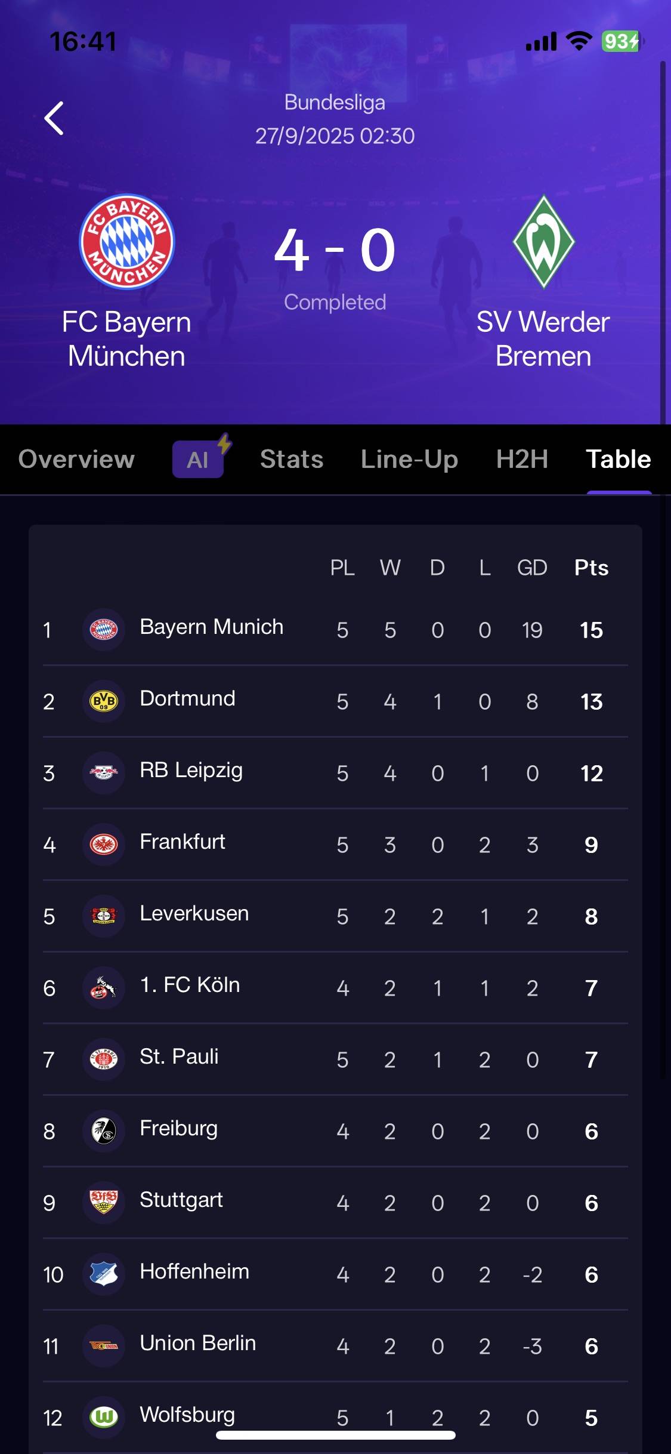Image resolution: width=671 pixels, height=1454 pixels.
Task: Tap the 1. FC Köln goat logo
Action: click(104, 987)
